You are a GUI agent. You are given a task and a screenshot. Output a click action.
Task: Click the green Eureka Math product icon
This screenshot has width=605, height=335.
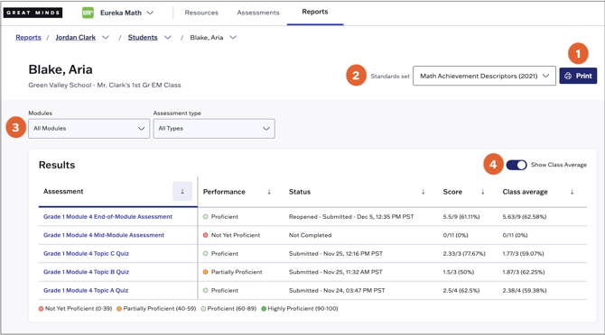(88, 13)
